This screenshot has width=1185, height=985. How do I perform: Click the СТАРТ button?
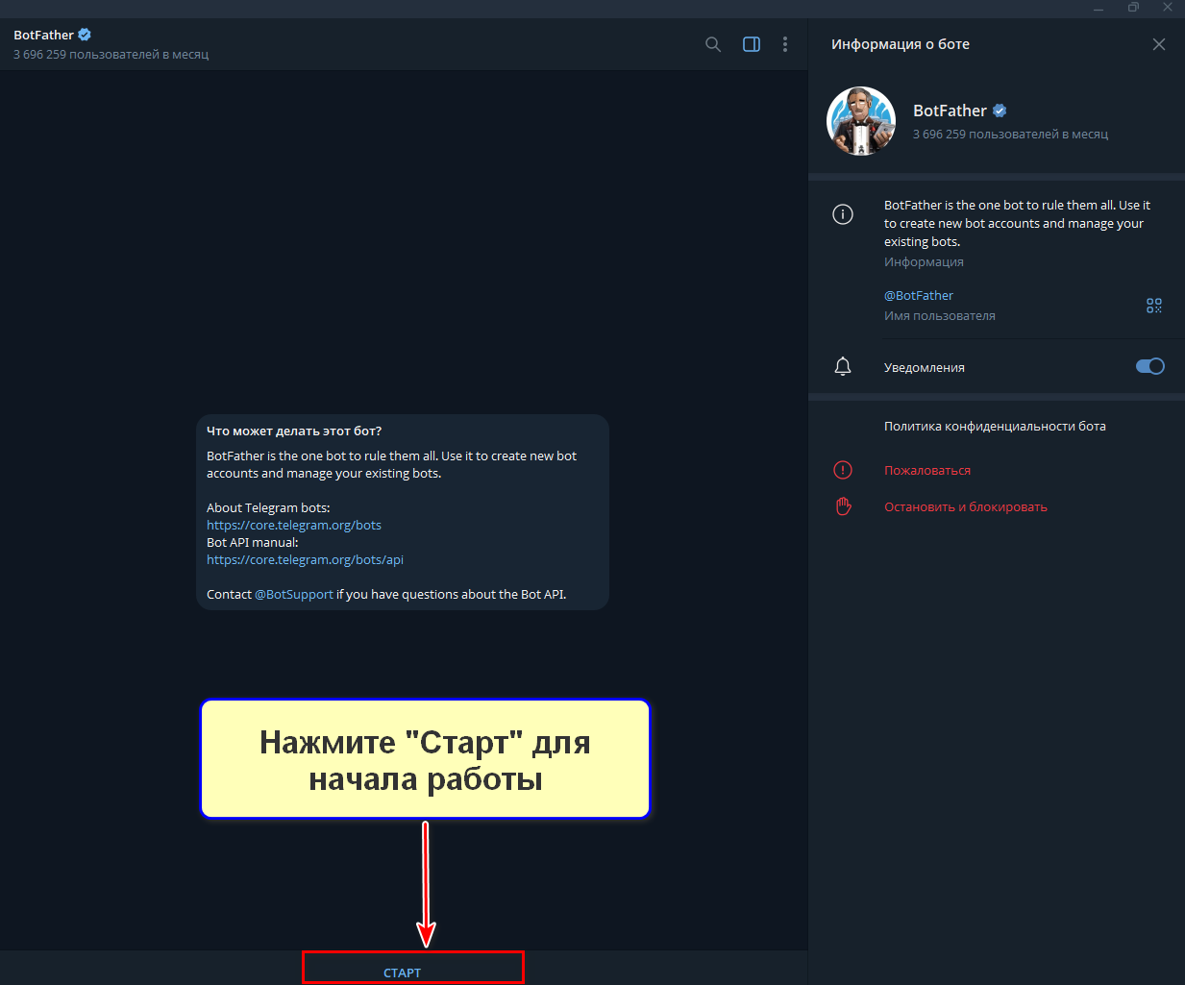403,973
